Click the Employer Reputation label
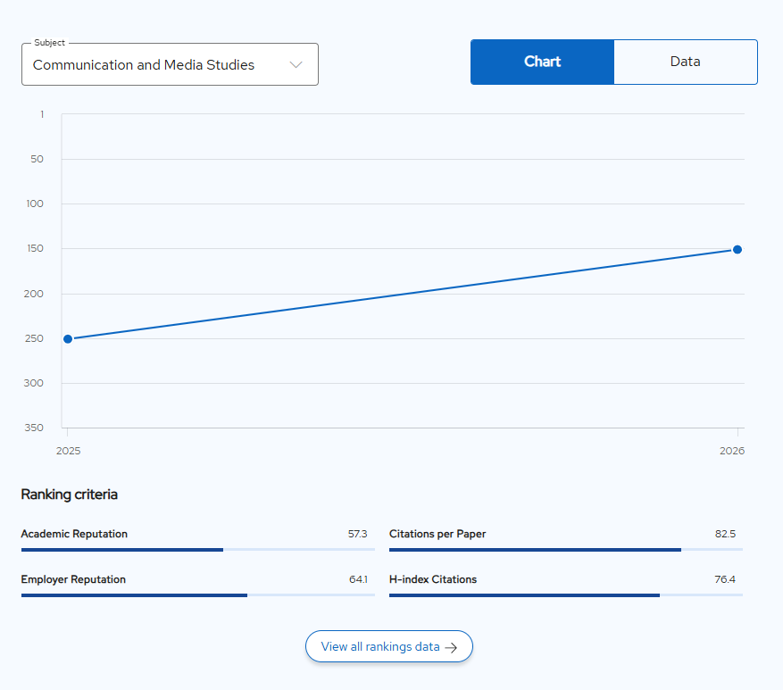 73,579
